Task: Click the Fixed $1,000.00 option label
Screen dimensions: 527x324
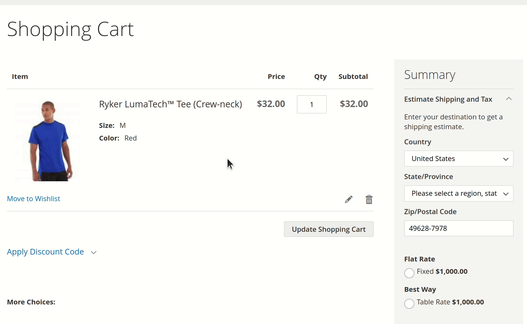Action: (442, 272)
